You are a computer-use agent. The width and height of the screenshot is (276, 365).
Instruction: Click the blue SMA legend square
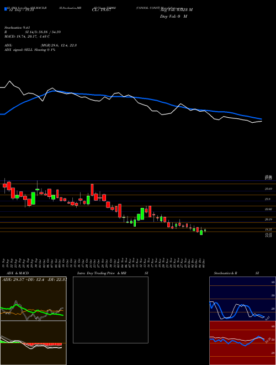point(6,9)
